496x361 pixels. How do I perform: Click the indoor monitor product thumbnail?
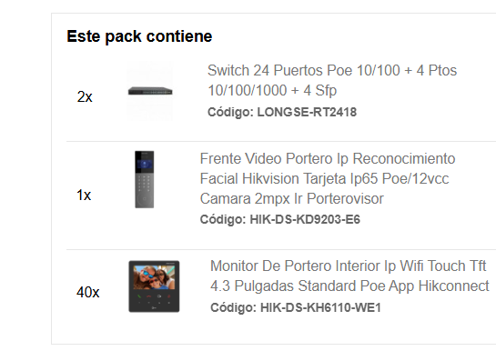point(154,286)
